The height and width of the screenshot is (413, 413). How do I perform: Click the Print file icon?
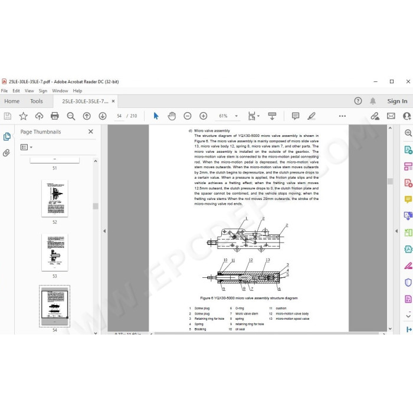click(x=55, y=116)
